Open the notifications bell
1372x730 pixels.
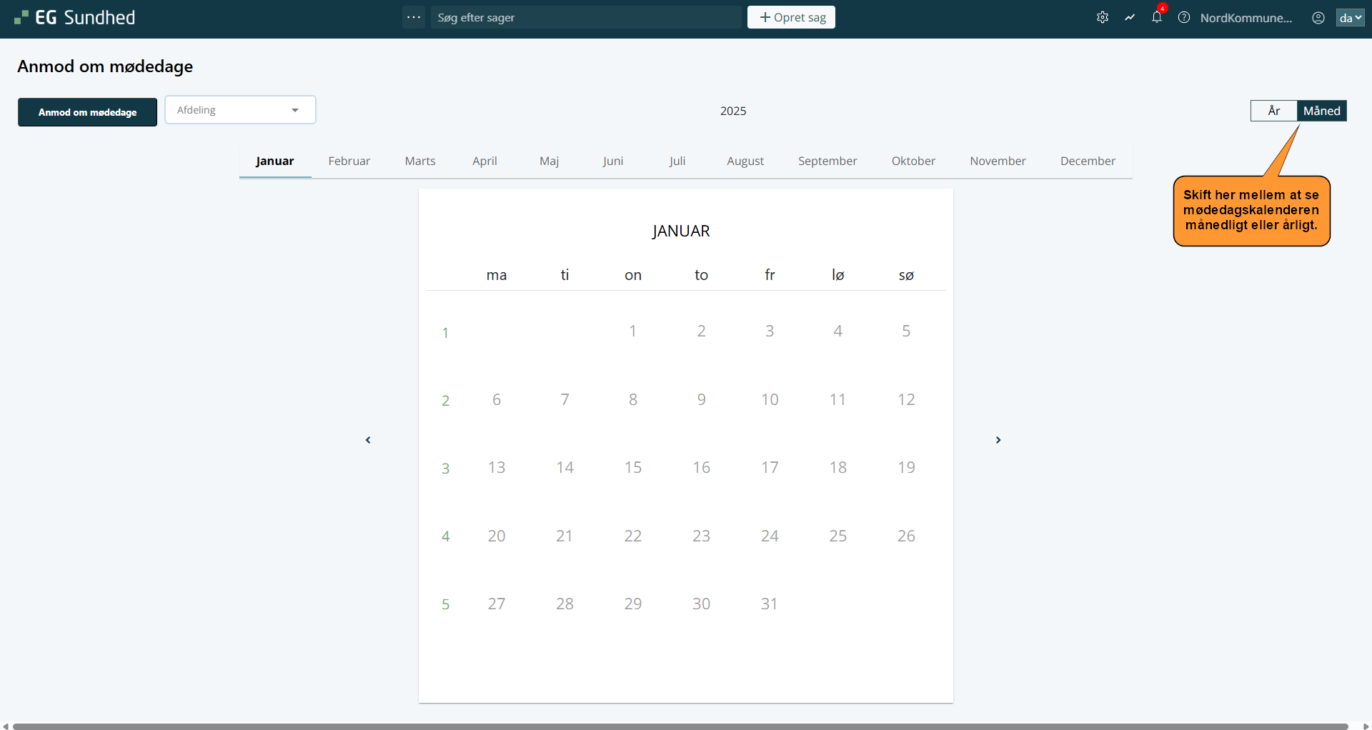point(1156,18)
